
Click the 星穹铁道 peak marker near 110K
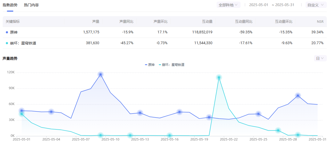coord(219,78)
